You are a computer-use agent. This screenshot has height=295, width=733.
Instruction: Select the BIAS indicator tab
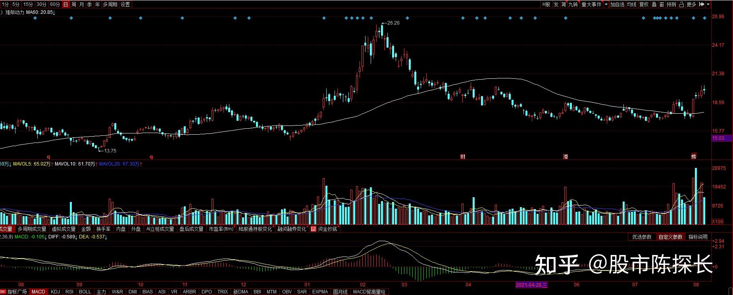(x=147, y=292)
